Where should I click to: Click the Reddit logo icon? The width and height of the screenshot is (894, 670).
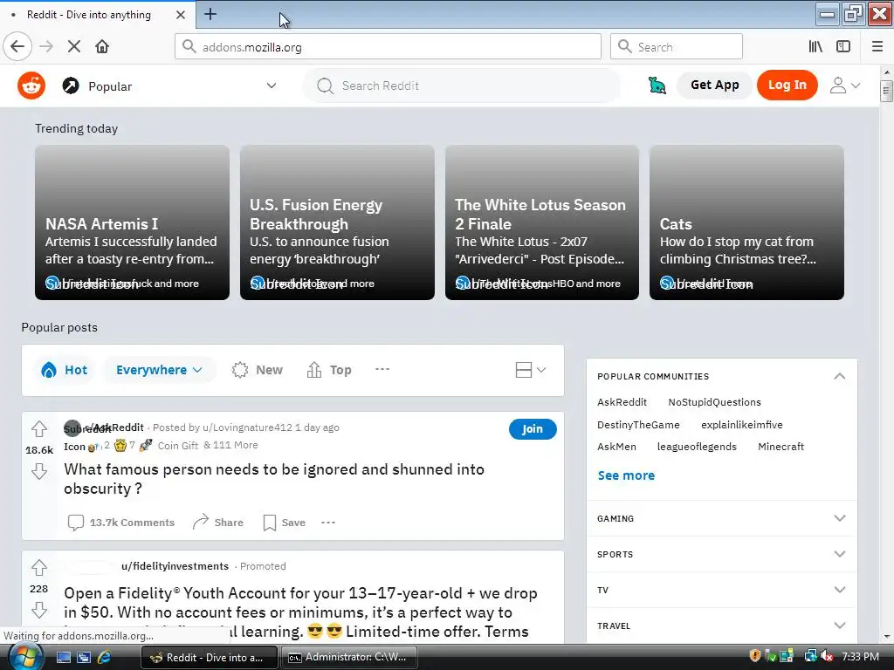coord(31,86)
